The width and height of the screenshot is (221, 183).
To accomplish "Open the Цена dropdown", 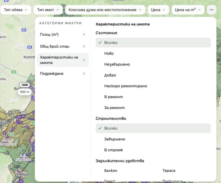I will pyautogui.click(x=158, y=10).
